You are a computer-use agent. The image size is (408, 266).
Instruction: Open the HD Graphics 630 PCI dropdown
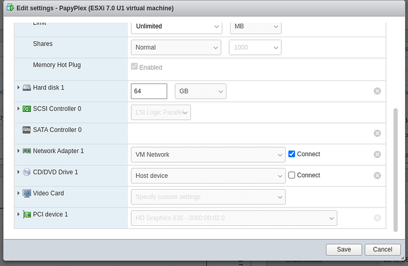(234, 218)
